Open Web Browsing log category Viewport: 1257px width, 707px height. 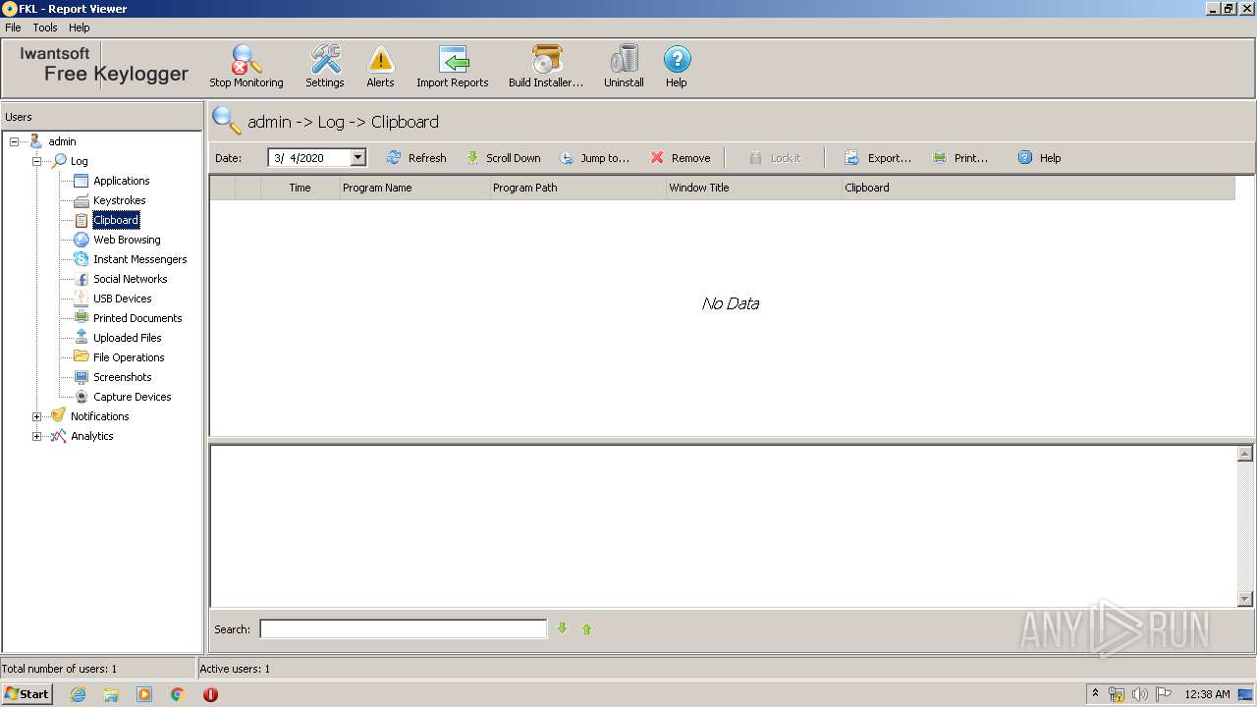coord(127,240)
